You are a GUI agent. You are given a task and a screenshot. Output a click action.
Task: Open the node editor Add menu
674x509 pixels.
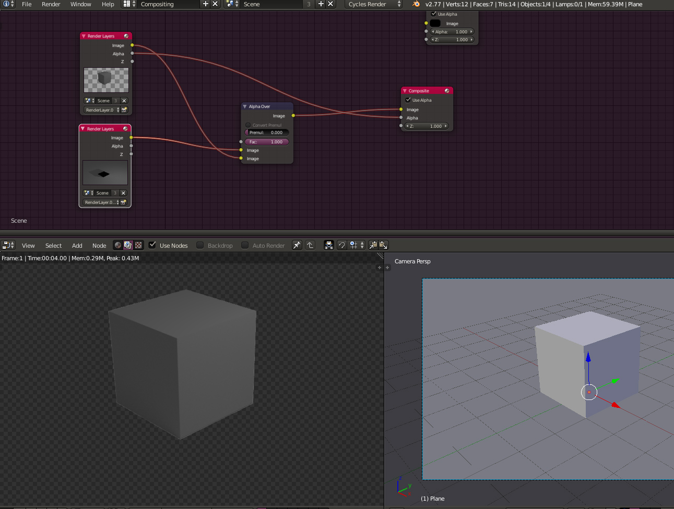(77, 246)
